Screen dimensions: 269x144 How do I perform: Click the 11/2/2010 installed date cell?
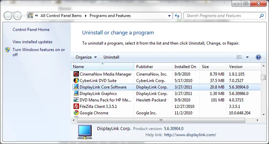coord(184,113)
